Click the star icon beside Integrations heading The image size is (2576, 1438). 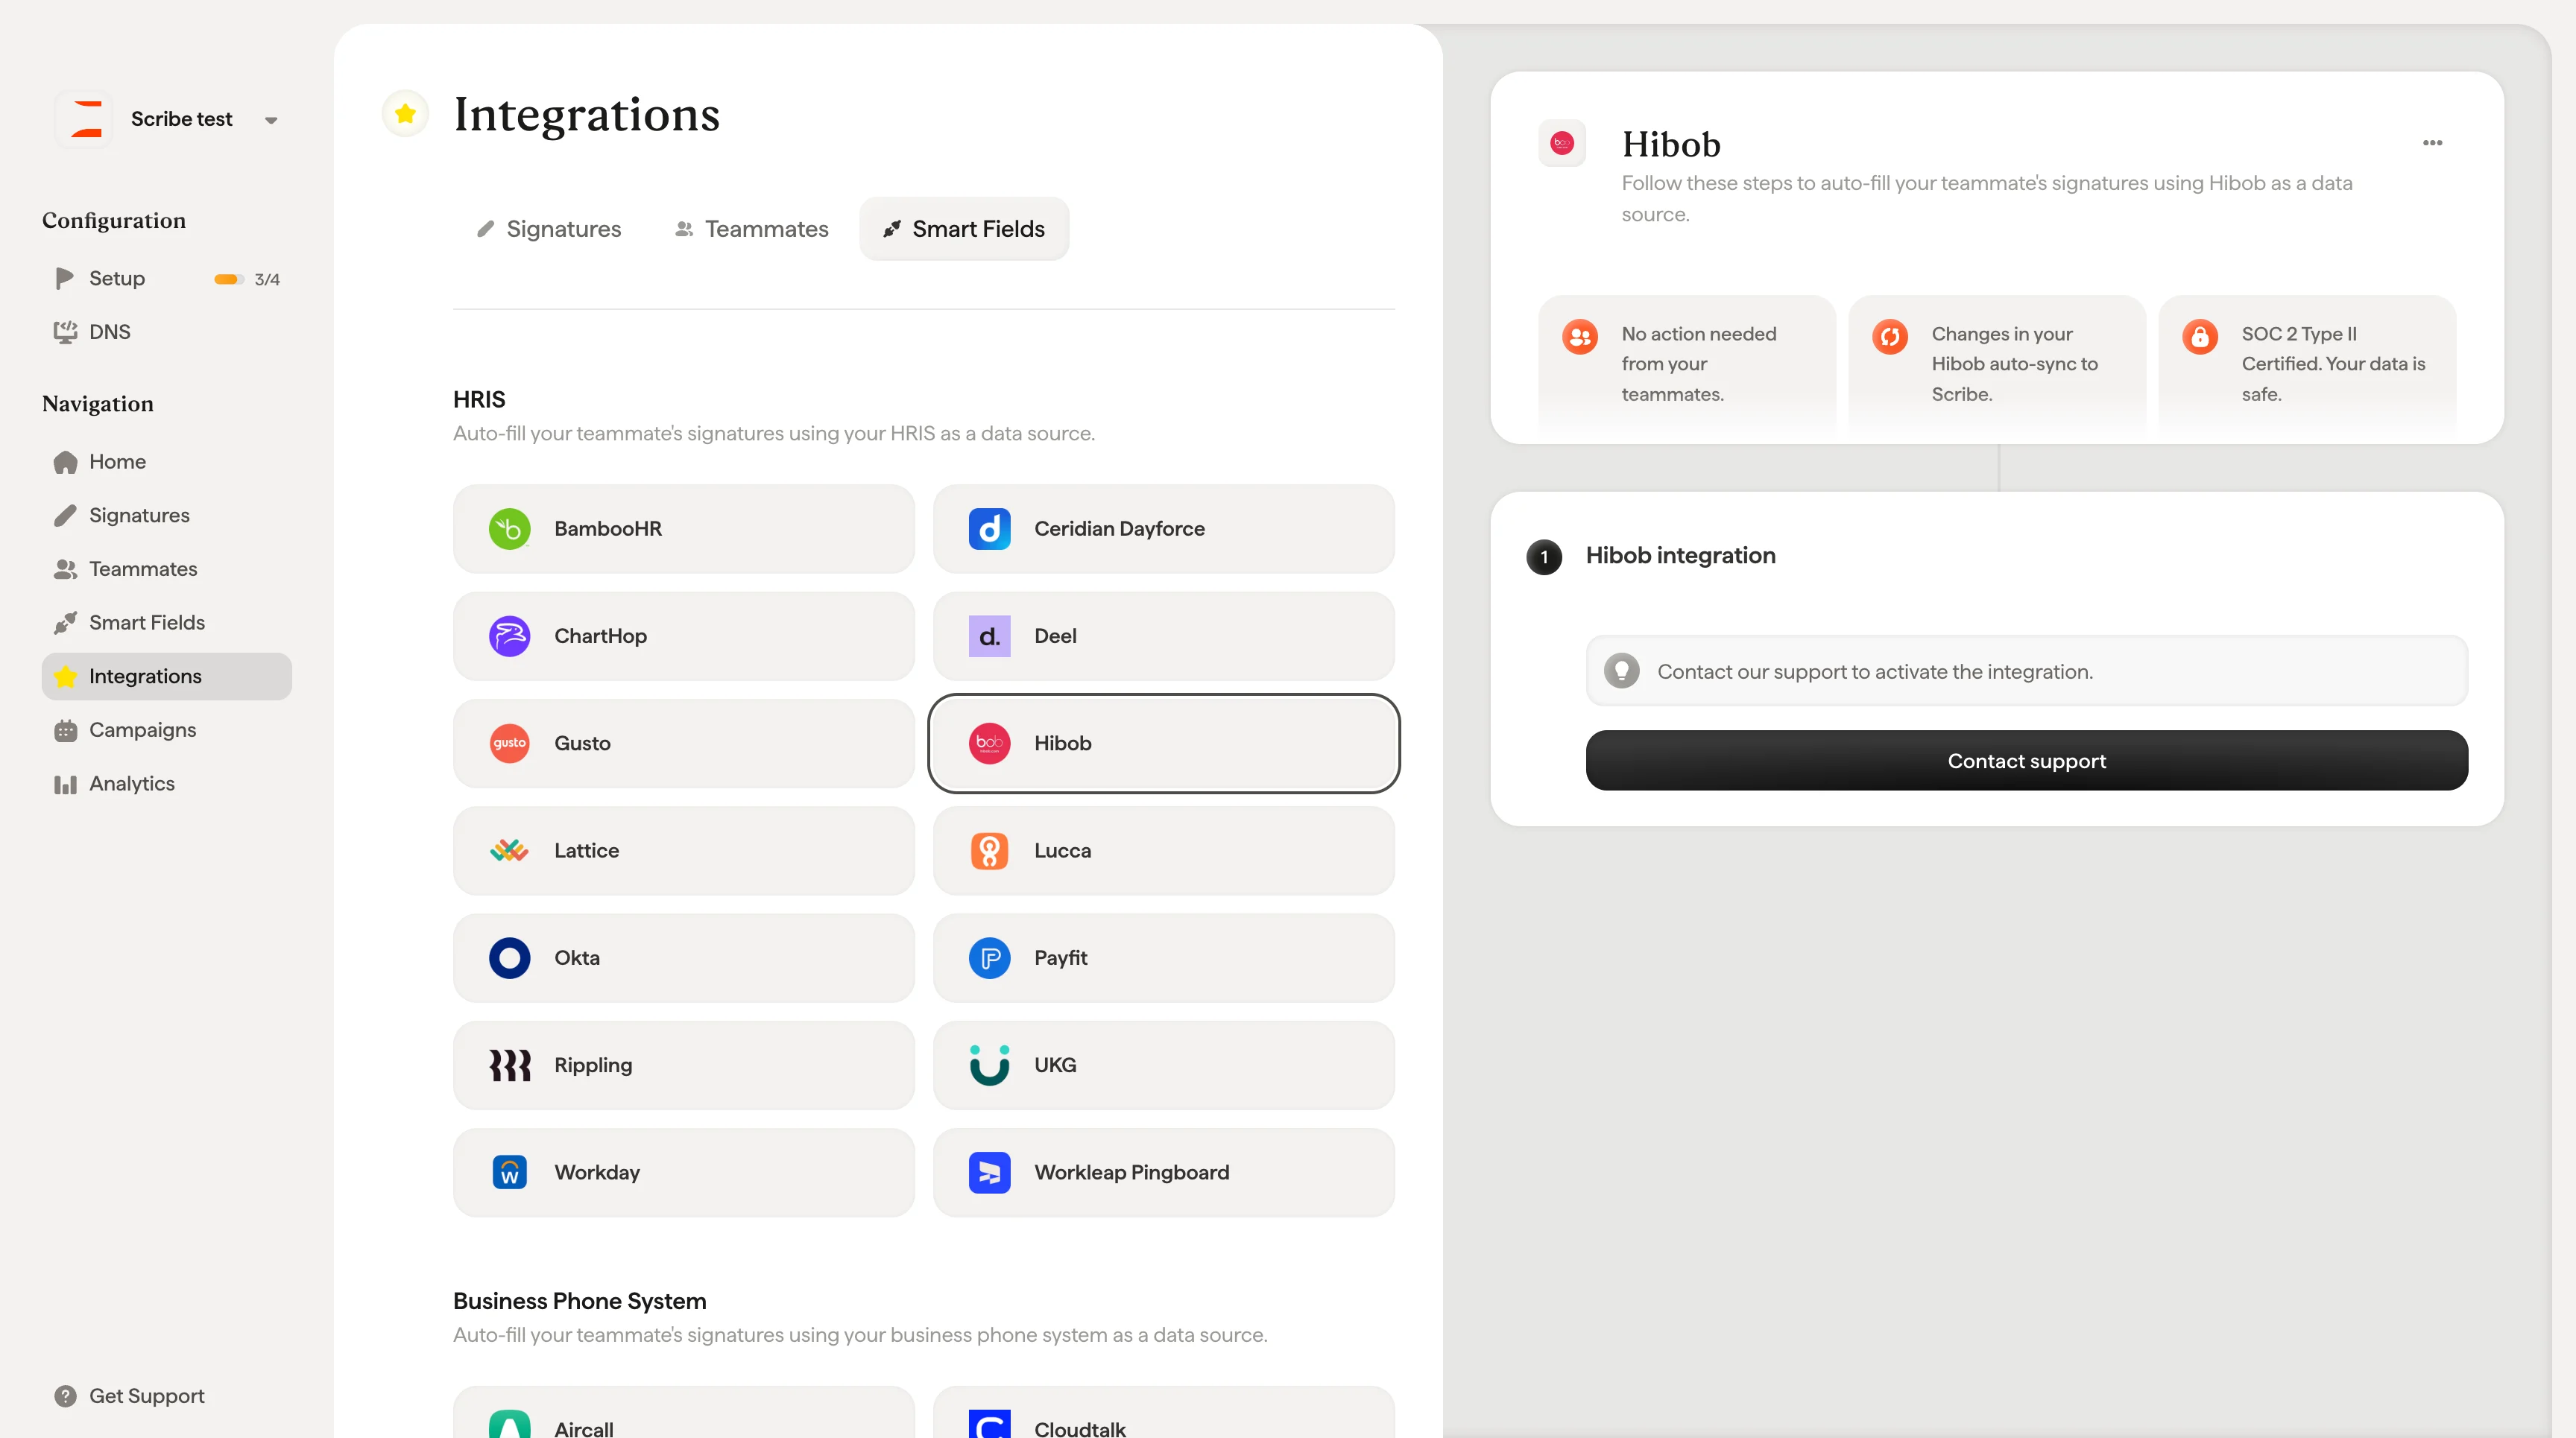tap(405, 114)
